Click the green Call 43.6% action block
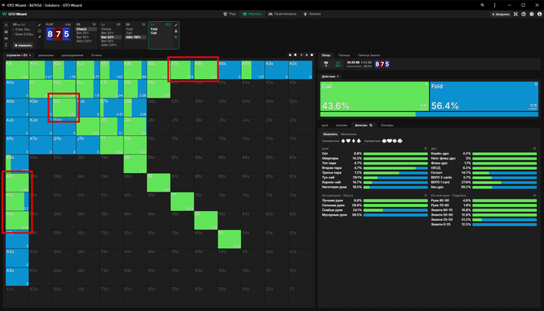Image resolution: width=544 pixels, height=311 pixels. coord(375,97)
